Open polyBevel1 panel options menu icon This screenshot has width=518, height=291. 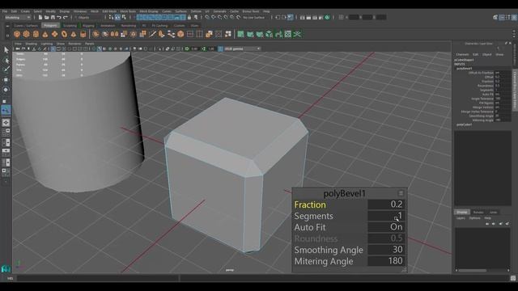coord(401,193)
